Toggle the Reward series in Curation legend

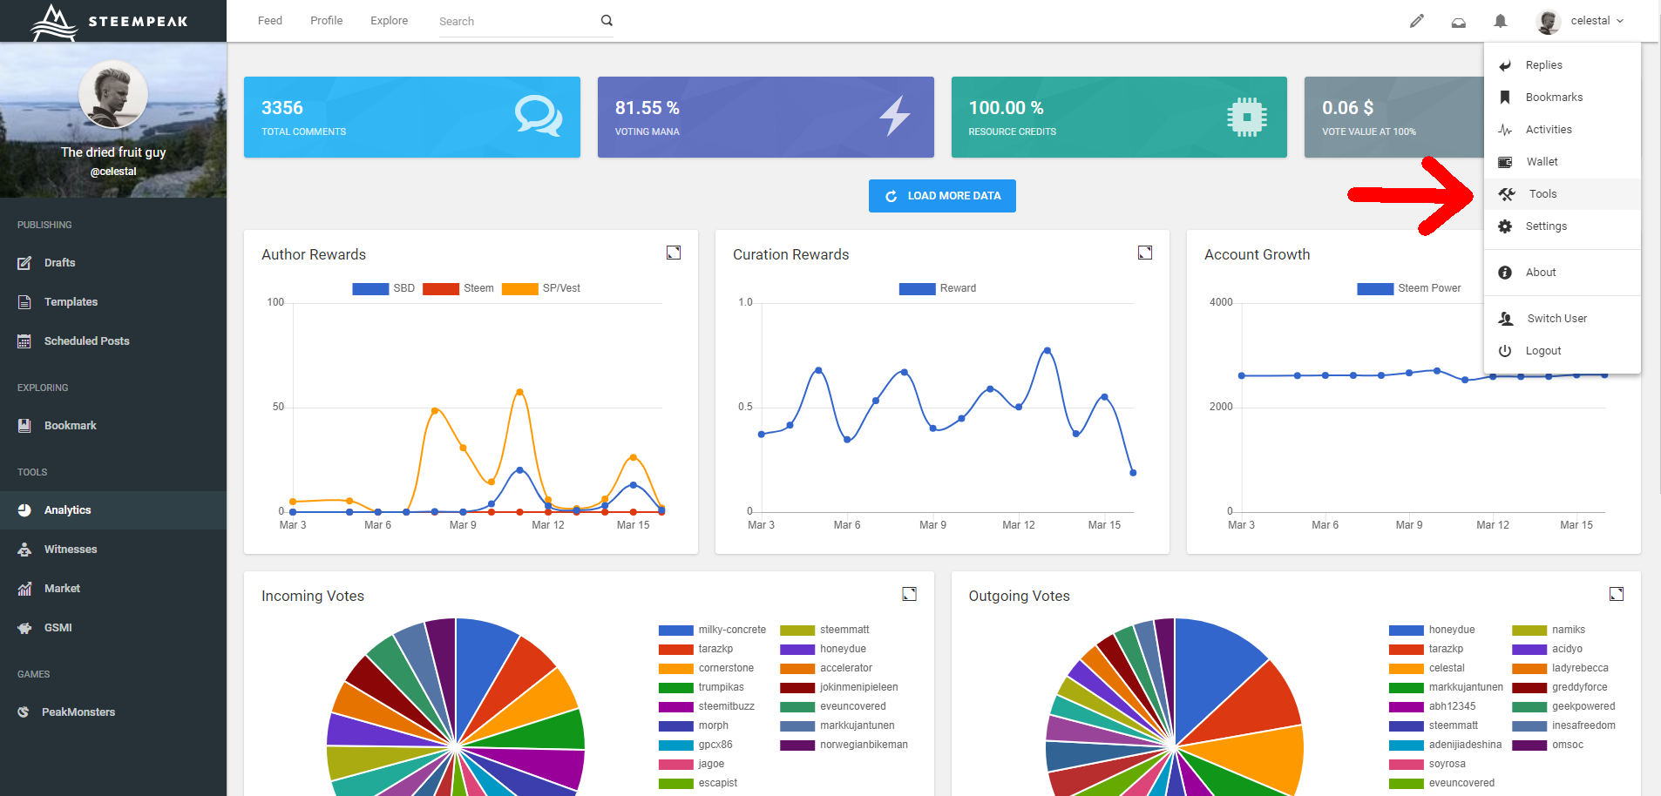pyautogui.click(x=938, y=288)
